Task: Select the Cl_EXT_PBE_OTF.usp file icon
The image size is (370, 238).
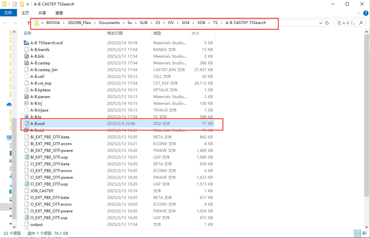Action: [27, 184]
